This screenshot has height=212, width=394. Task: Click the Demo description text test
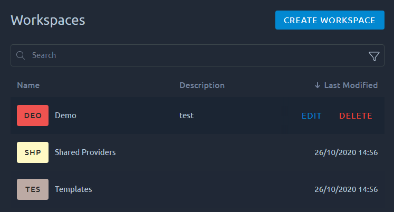pyautogui.click(x=186, y=115)
